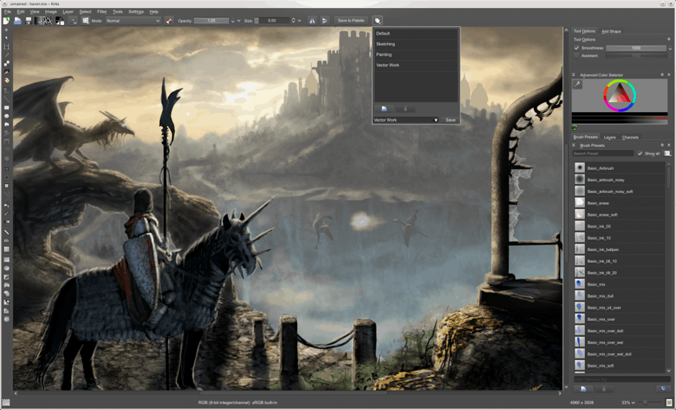Open the Help menu
Image resolution: width=676 pixels, height=410 pixels.
pos(154,11)
